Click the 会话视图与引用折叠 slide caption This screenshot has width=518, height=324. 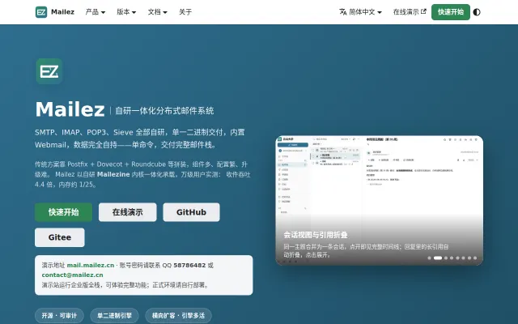pos(316,235)
